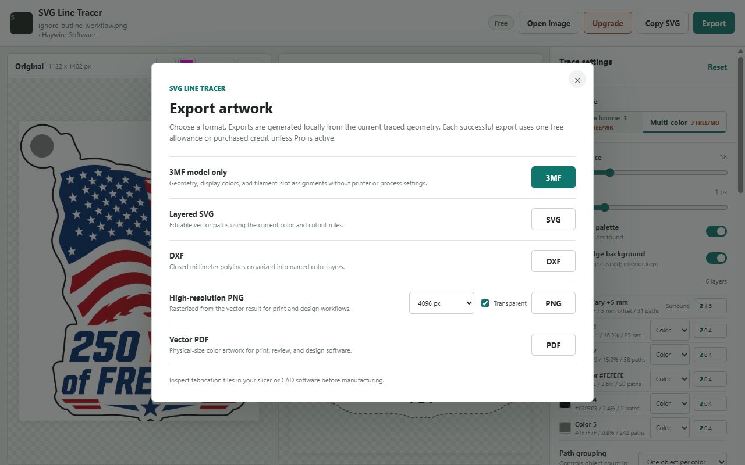Click the Surround role label

click(x=677, y=306)
